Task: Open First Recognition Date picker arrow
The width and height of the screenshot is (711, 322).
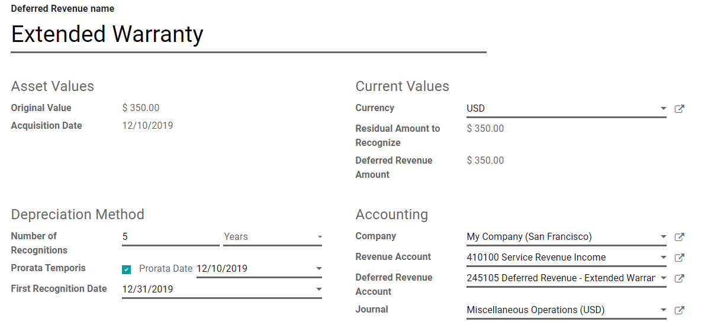Action: (319, 290)
